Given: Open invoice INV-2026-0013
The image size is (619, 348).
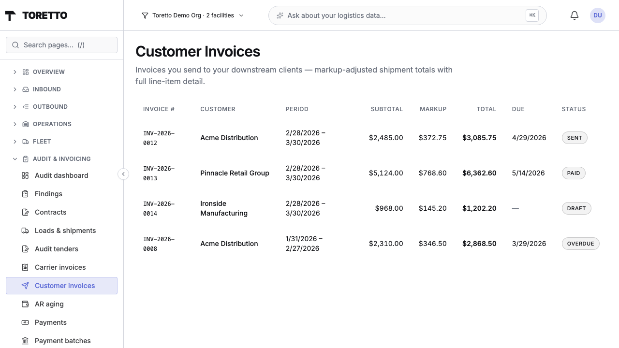Looking at the screenshot, I should pos(159,173).
